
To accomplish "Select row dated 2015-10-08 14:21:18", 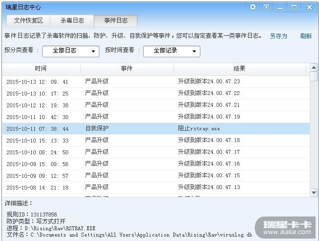I will 156,188.
